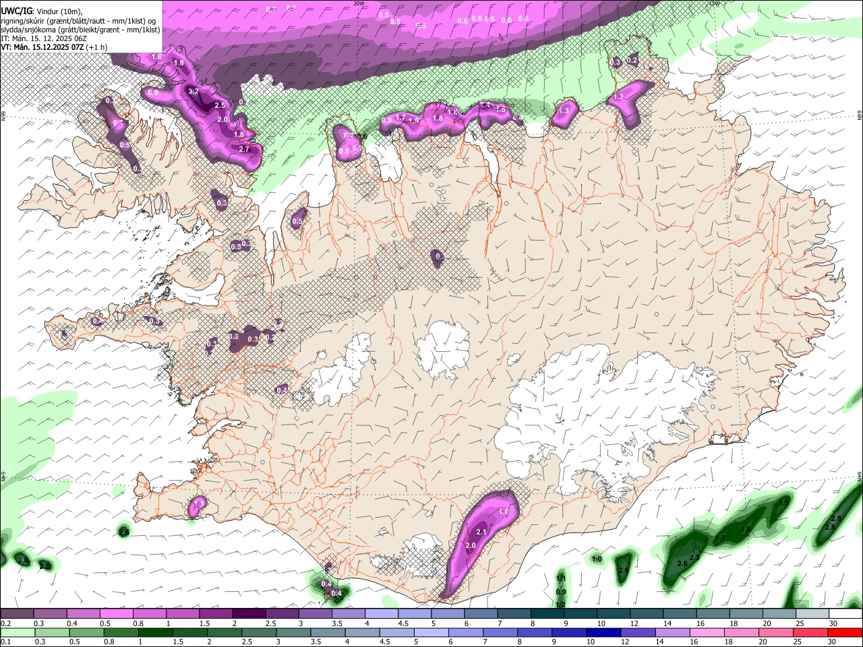The image size is (863, 647).
Task: Click the 0.1 label under the bottom legend row
Action: [5, 642]
